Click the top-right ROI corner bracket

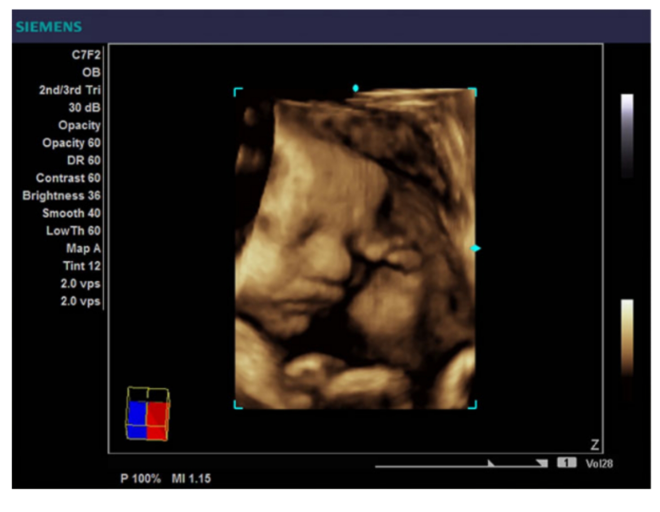point(472,92)
